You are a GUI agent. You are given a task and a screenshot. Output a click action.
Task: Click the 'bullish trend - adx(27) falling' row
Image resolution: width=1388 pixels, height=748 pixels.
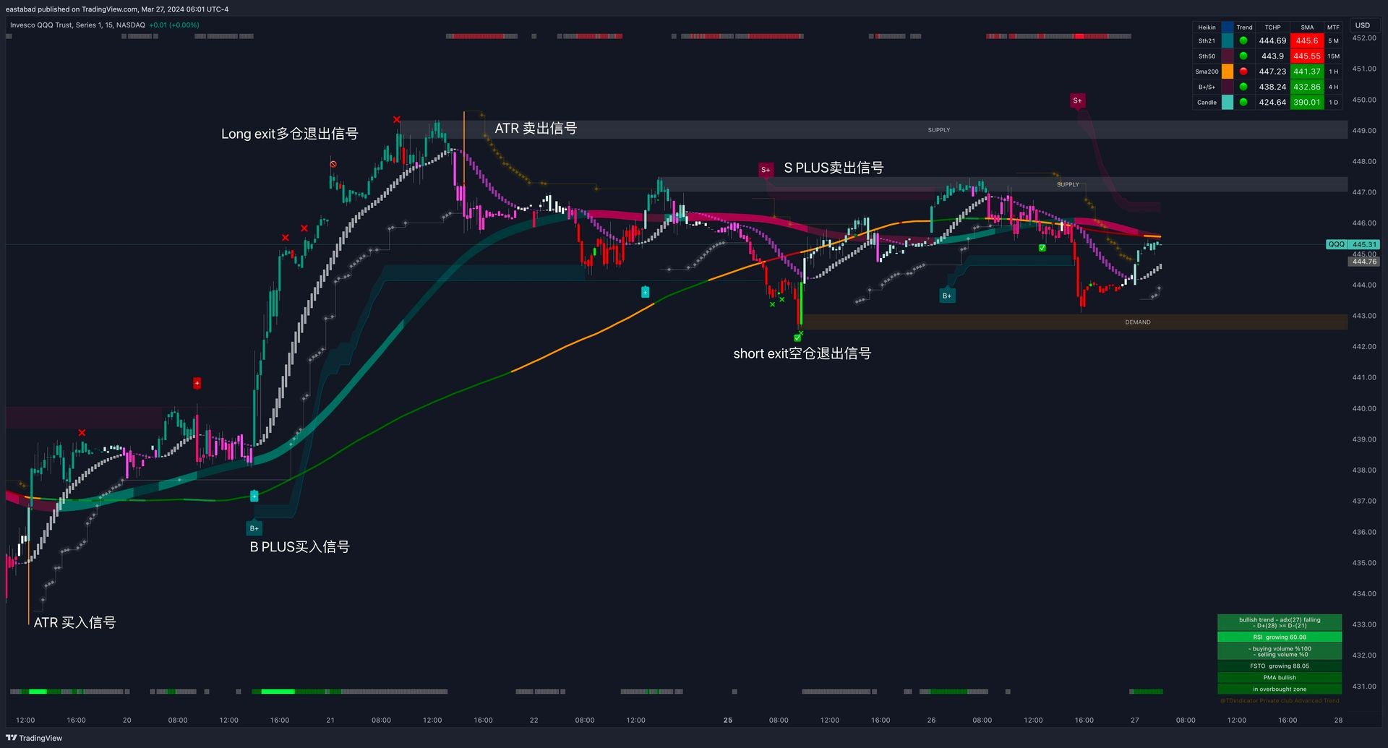[1280, 622]
